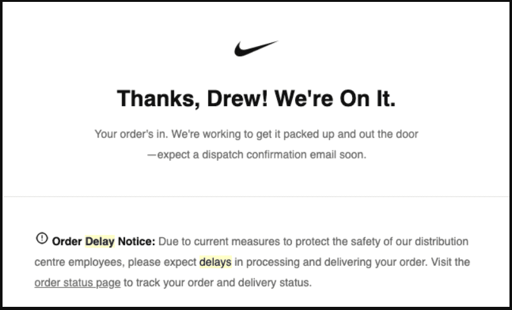
Task: Click the 'dispatch confirmation email soon' line
Action: (257, 155)
